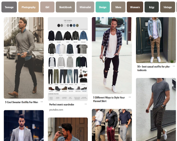The height and width of the screenshot is (141, 177).
Task: Open more options for Flannel Shirt pin
Action: click(x=130, y=97)
